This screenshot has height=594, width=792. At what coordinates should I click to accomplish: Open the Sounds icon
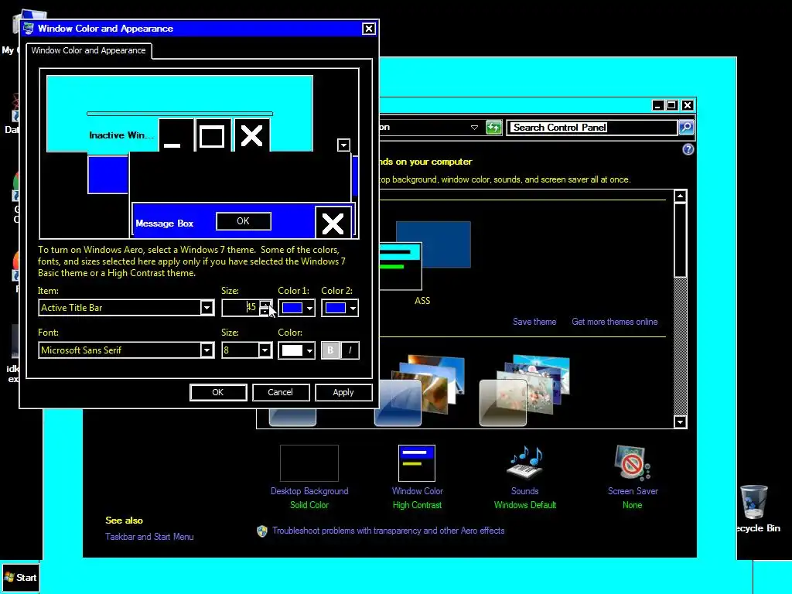pyautogui.click(x=525, y=463)
